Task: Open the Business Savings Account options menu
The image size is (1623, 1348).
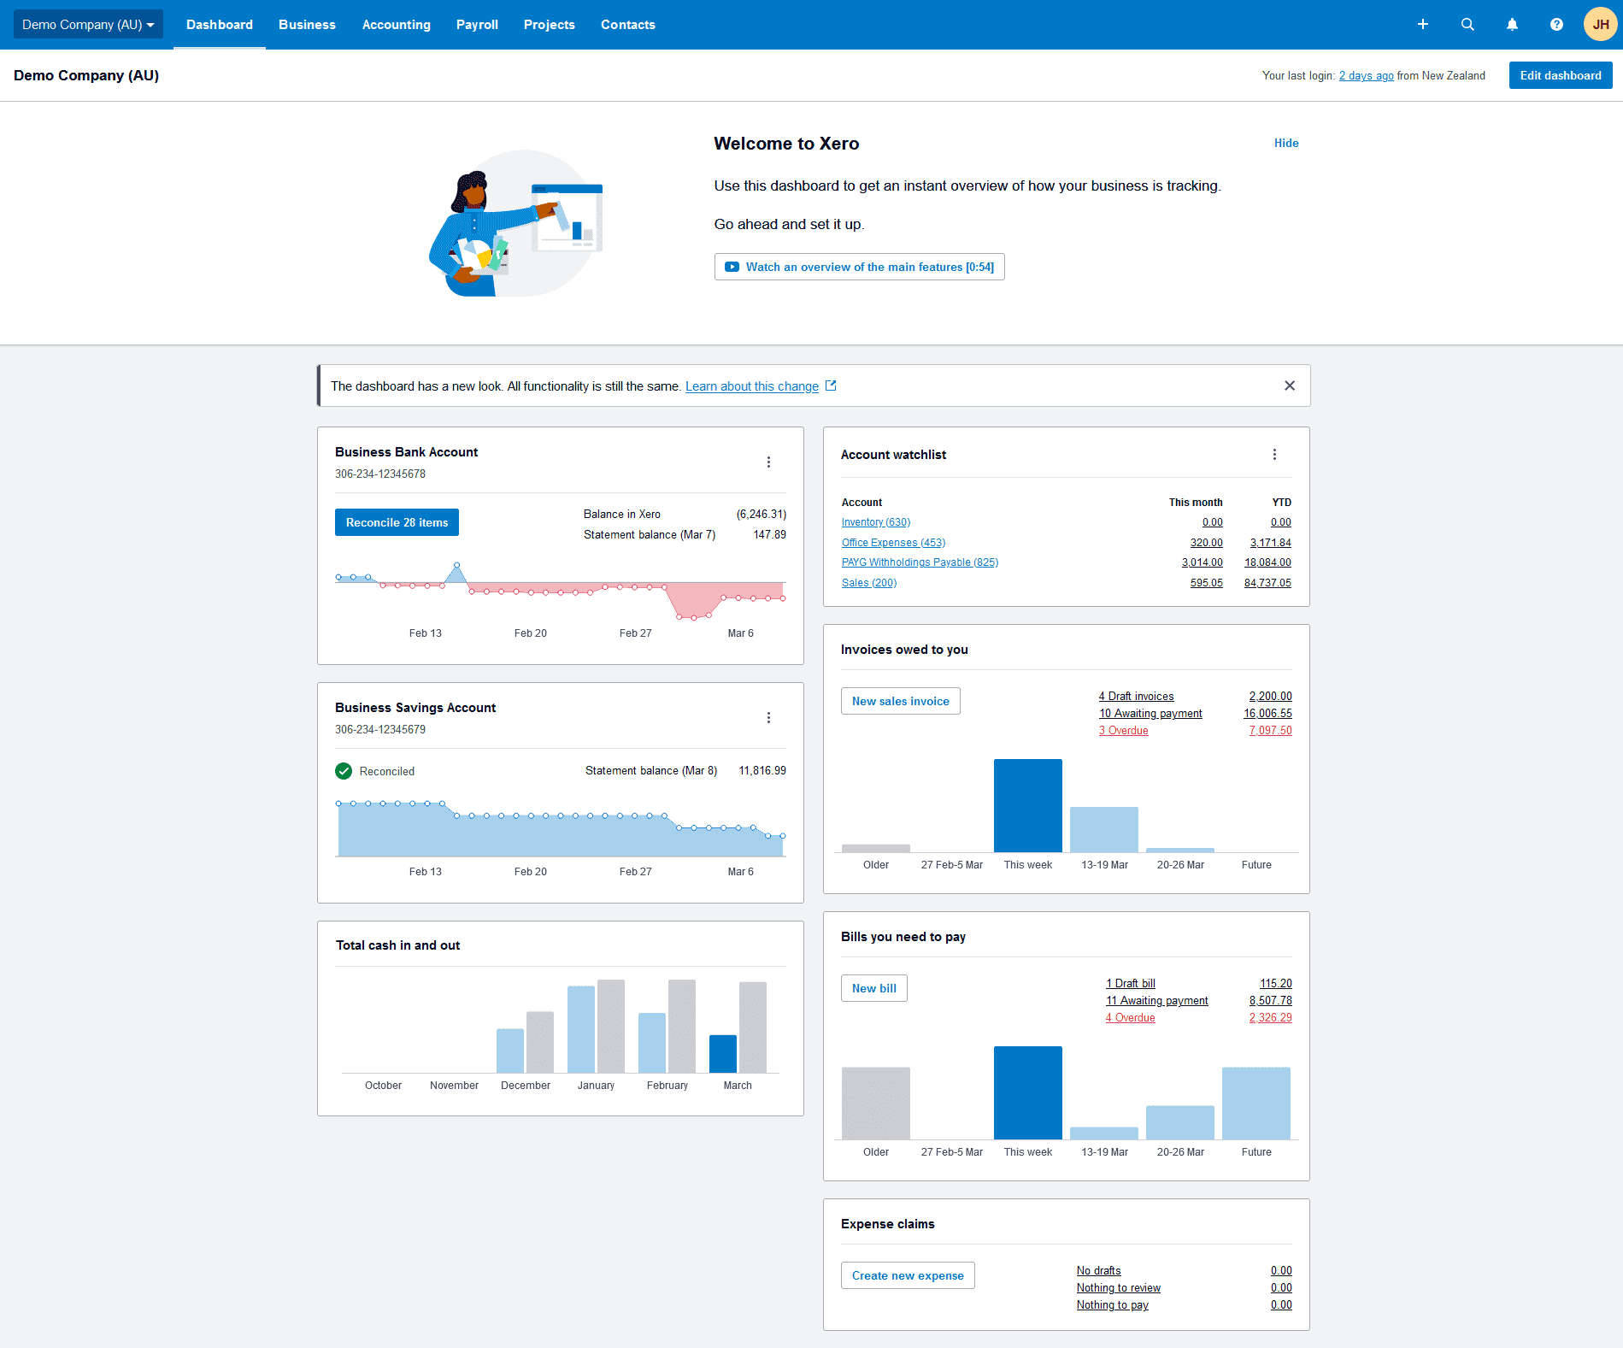Action: 768,717
